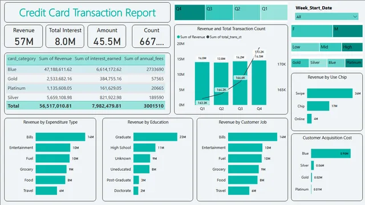Select Graduate bar in Education chart

[155, 137]
